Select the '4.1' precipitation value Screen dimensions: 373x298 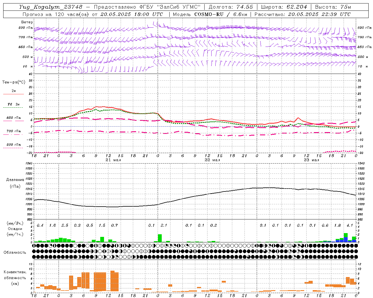[350, 225]
